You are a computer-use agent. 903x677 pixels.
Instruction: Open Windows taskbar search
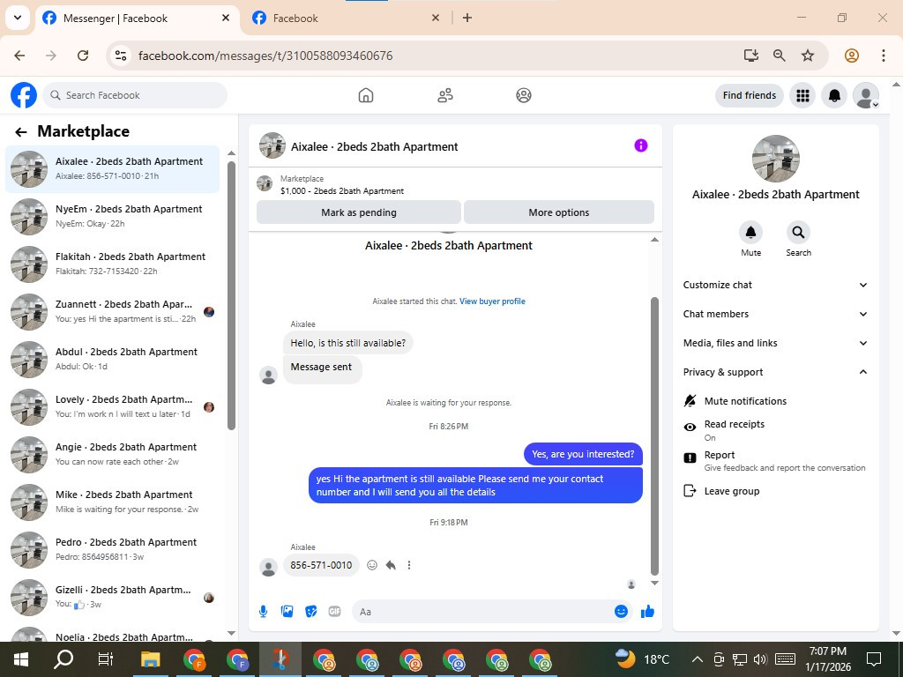[x=63, y=659]
